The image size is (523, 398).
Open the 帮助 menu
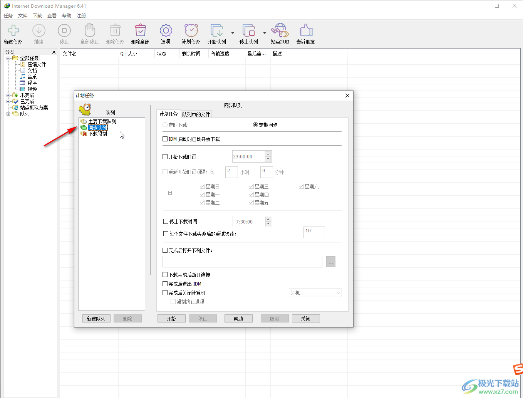[x=67, y=16]
